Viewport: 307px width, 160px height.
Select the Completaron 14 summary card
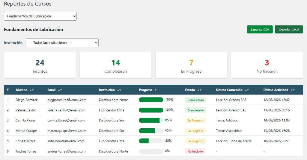116,65
